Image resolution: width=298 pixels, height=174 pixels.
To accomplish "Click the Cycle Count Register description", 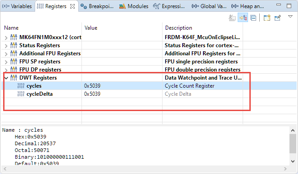I will tap(190, 86).
